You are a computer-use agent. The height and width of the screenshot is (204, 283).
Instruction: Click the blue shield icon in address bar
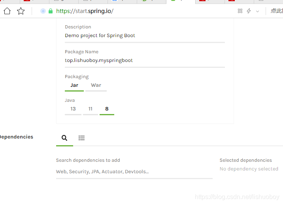43,11
